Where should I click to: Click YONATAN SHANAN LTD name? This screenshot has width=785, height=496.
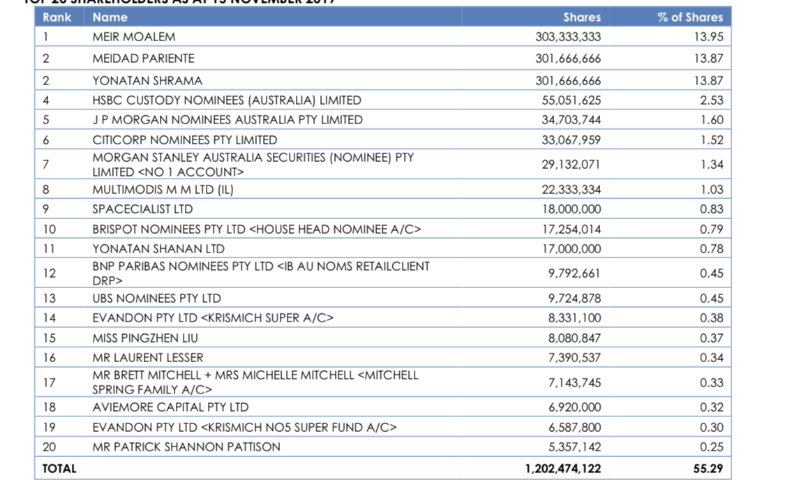click(x=158, y=249)
